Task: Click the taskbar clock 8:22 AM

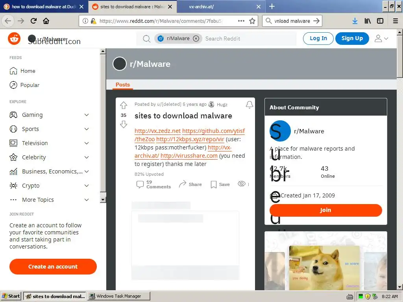Action: tap(390, 296)
